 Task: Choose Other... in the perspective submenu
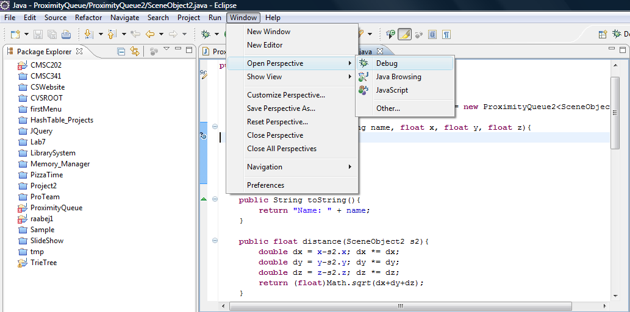click(x=404, y=108)
